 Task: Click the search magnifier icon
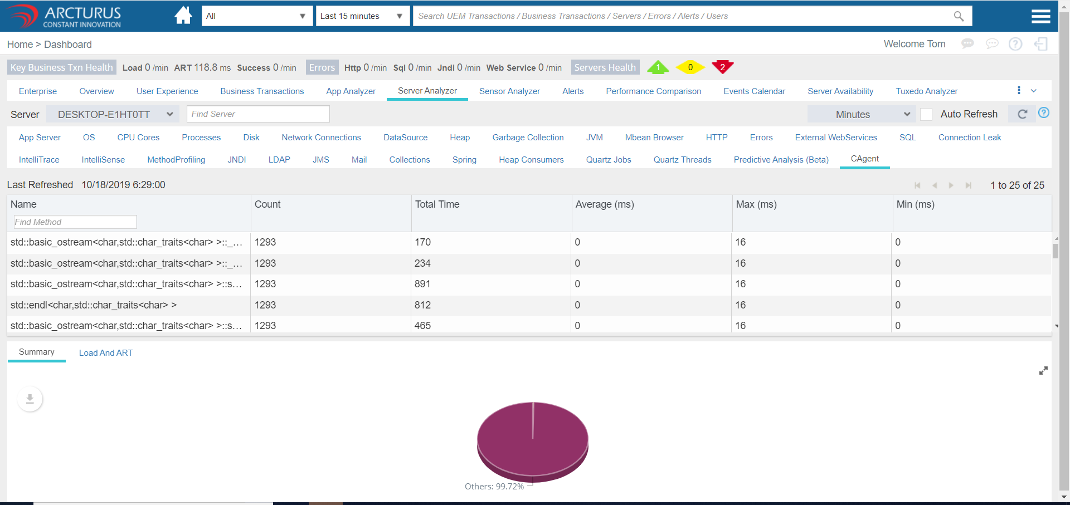pos(959,16)
